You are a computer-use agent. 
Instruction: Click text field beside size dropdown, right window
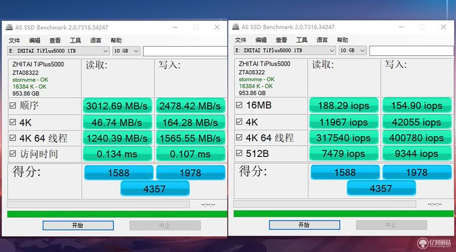411,51
